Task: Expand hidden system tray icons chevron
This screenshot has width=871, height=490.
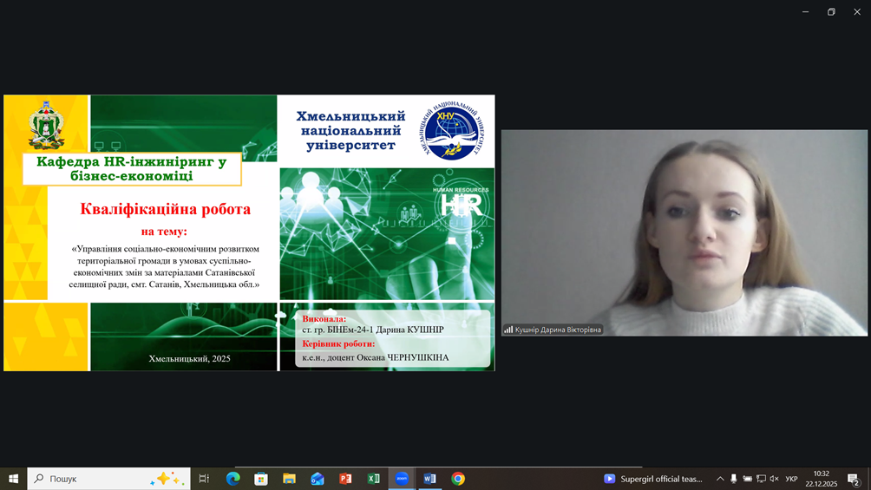Action: click(x=720, y=479)
